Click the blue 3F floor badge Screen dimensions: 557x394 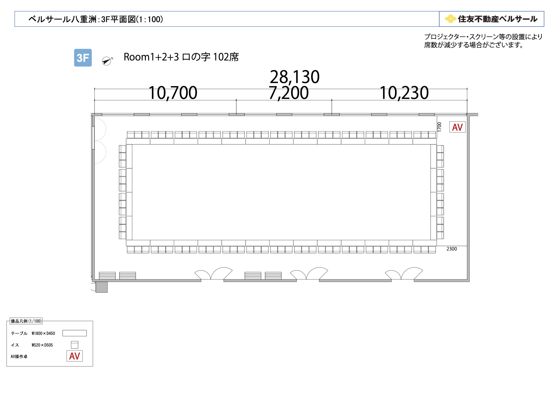pos(83,58)
